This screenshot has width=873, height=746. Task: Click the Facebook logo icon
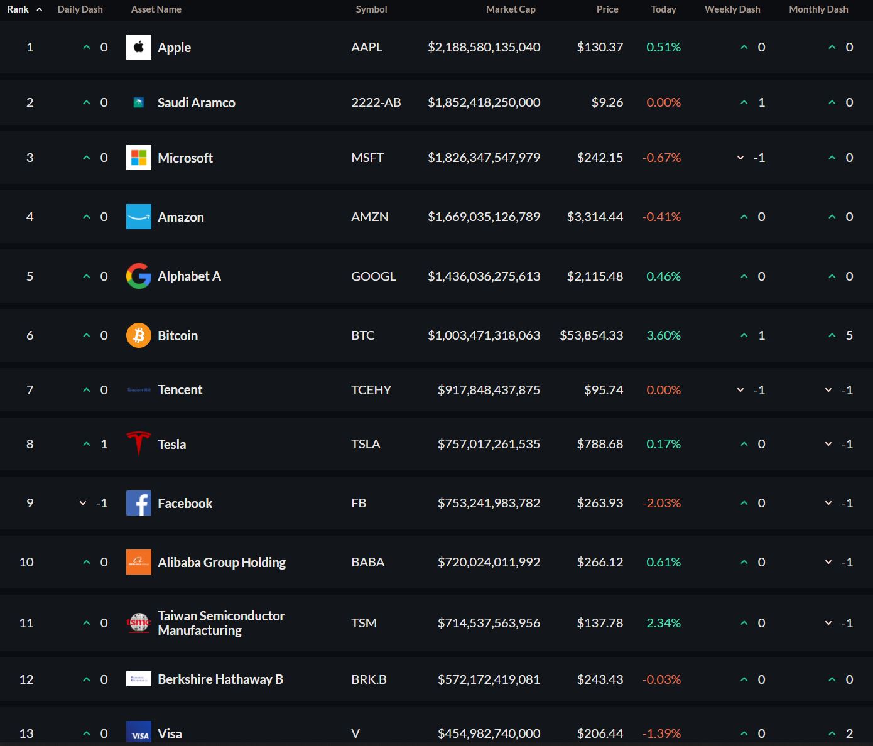point(139,503)
